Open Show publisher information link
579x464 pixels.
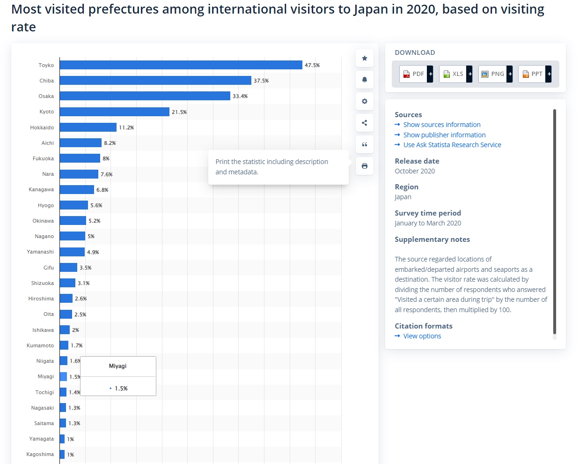click(444, 135)
